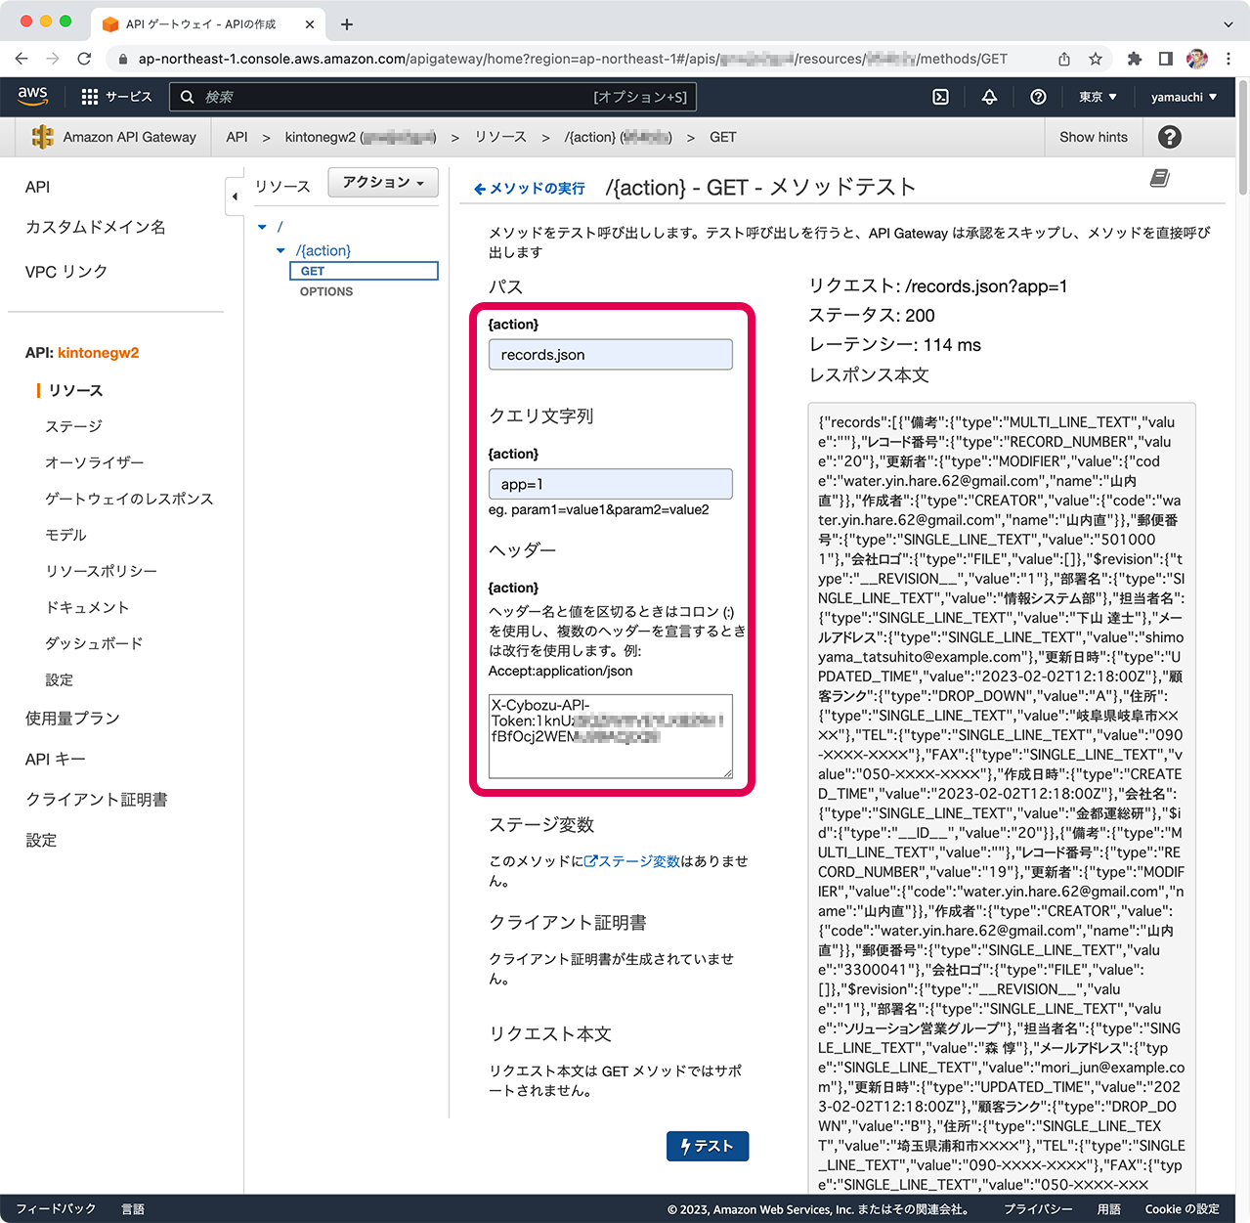Click the Resources breadcrumb link
1250x1223 pixels.
pyautogui.click(x=500, y=137)
